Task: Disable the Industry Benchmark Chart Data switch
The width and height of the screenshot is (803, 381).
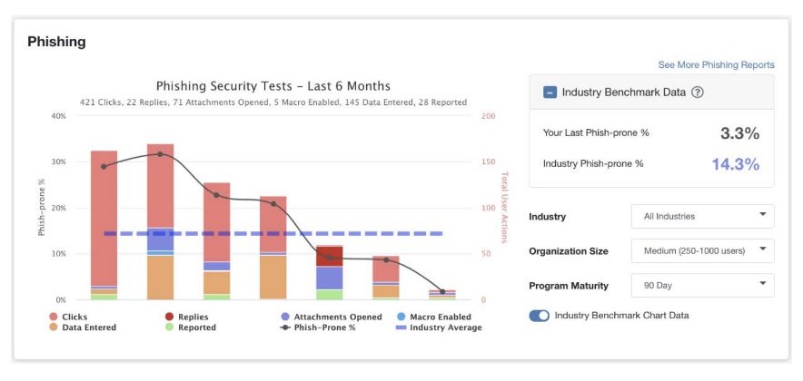Action: (539, 316)
